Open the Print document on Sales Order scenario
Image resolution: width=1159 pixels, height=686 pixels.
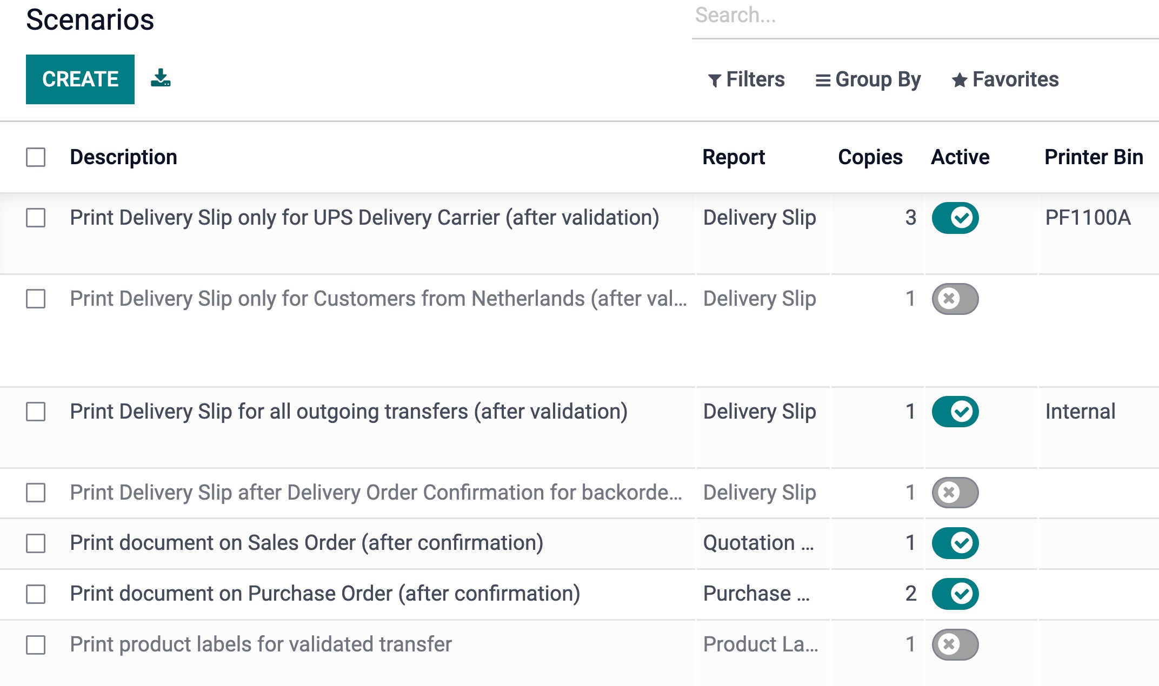pyautogui.click(x=307, y=543)
